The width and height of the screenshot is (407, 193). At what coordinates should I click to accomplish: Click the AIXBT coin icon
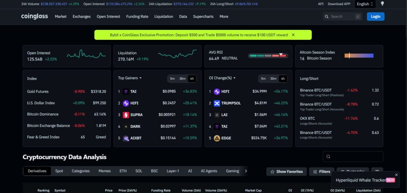click(x=126, y=138)
